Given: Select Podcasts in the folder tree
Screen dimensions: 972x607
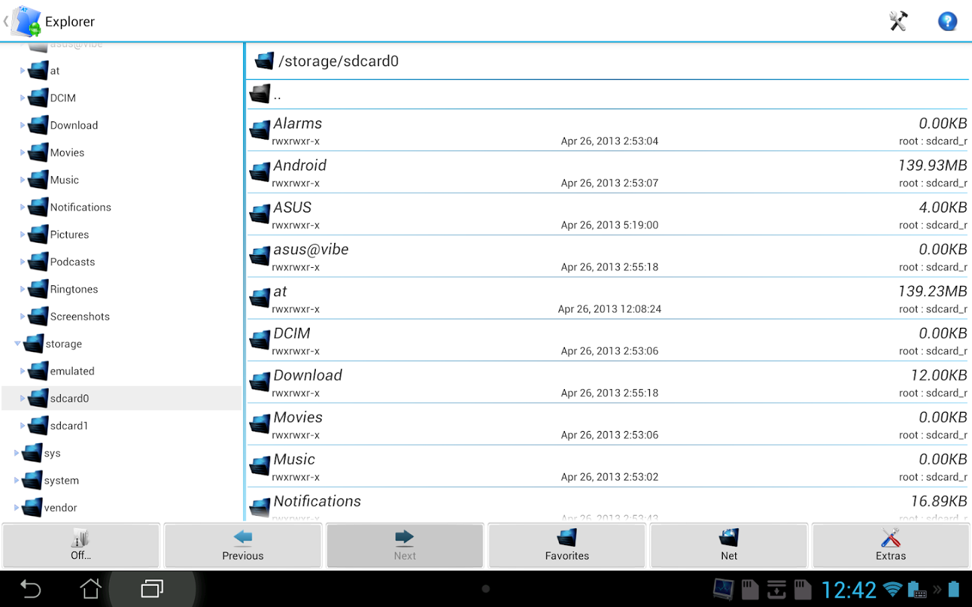Looking at the screenshot, I should [73, 262].
